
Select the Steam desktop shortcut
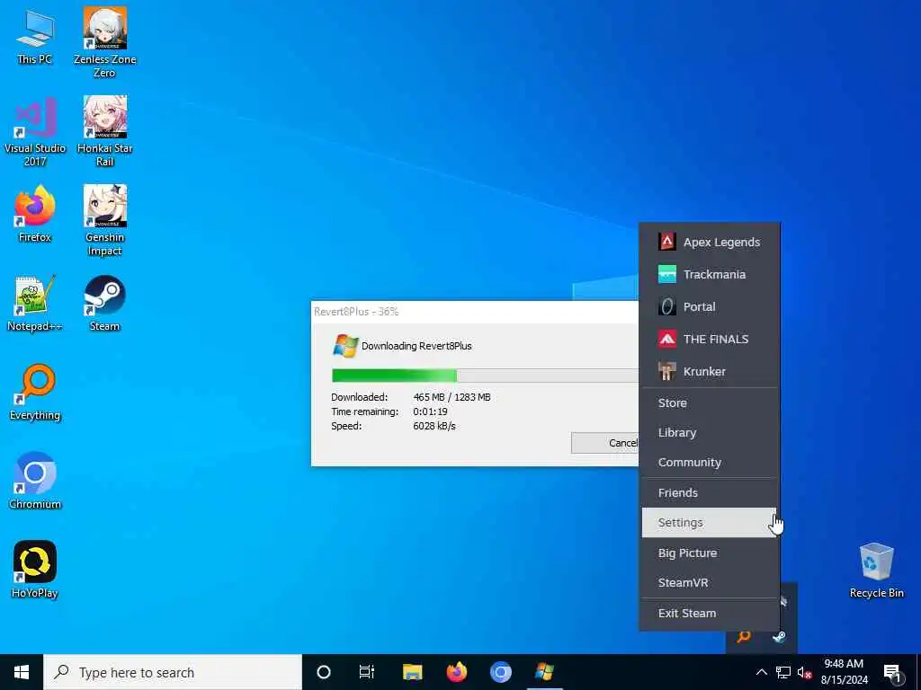coord(104,304)
